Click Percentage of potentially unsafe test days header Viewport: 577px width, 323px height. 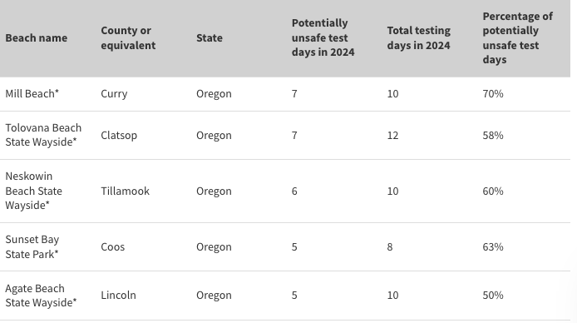point(517,38)
